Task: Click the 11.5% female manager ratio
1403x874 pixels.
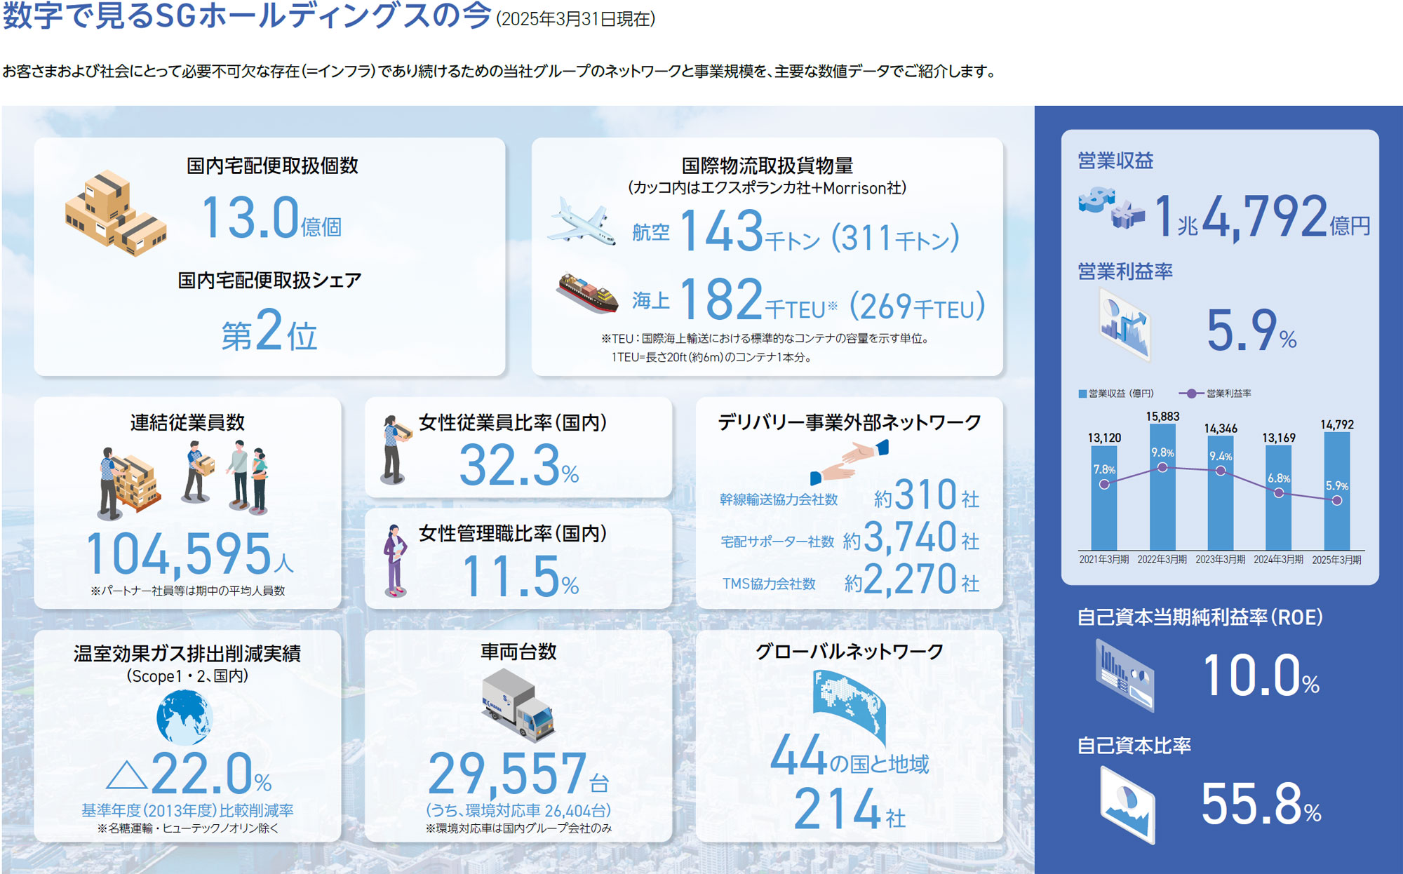Action: 520,577
